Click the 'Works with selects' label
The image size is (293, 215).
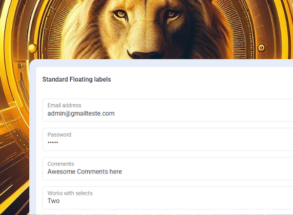70,193
